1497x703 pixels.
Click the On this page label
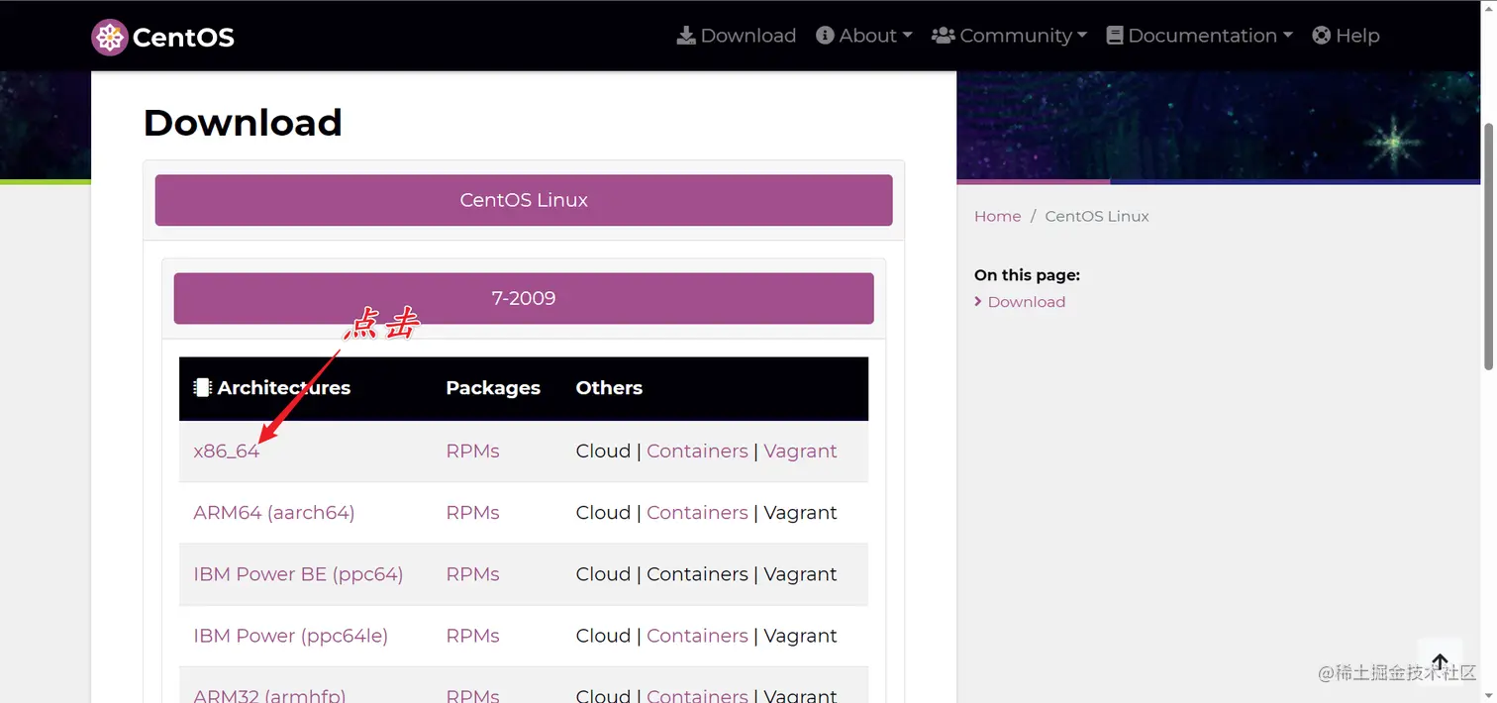point(1027,275)
